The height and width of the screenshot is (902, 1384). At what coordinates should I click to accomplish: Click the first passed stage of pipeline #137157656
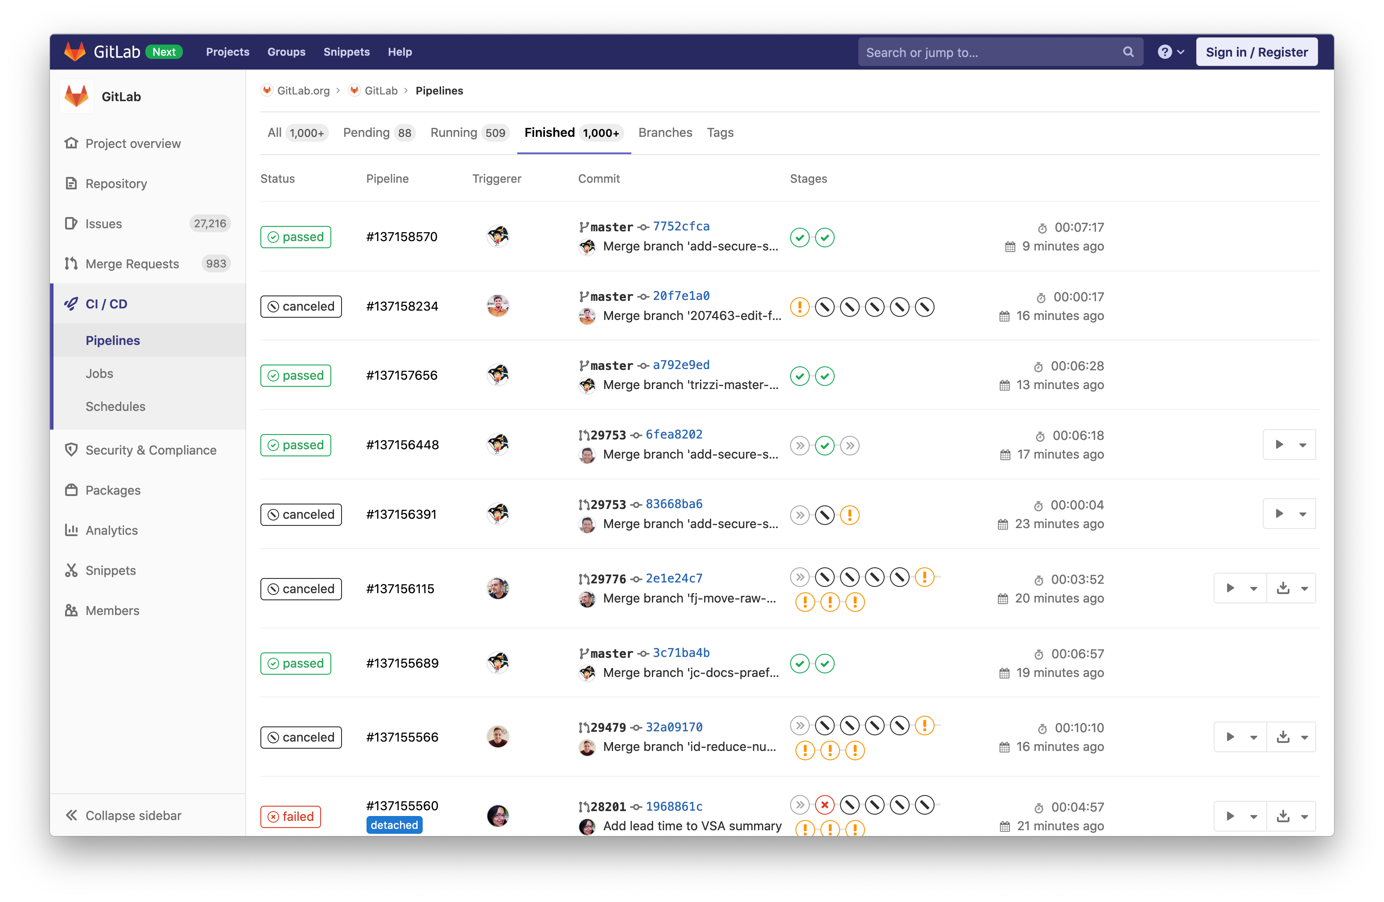pos(799,376)
